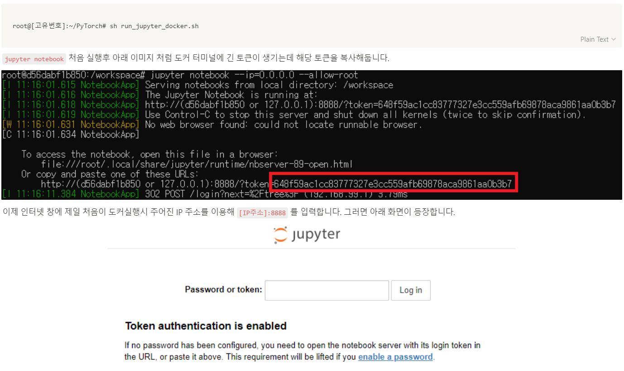Click the '[IP주소]:8888' inline code
Image resolution: width=624 pixels, height=371 pixels.
point(262,212)
